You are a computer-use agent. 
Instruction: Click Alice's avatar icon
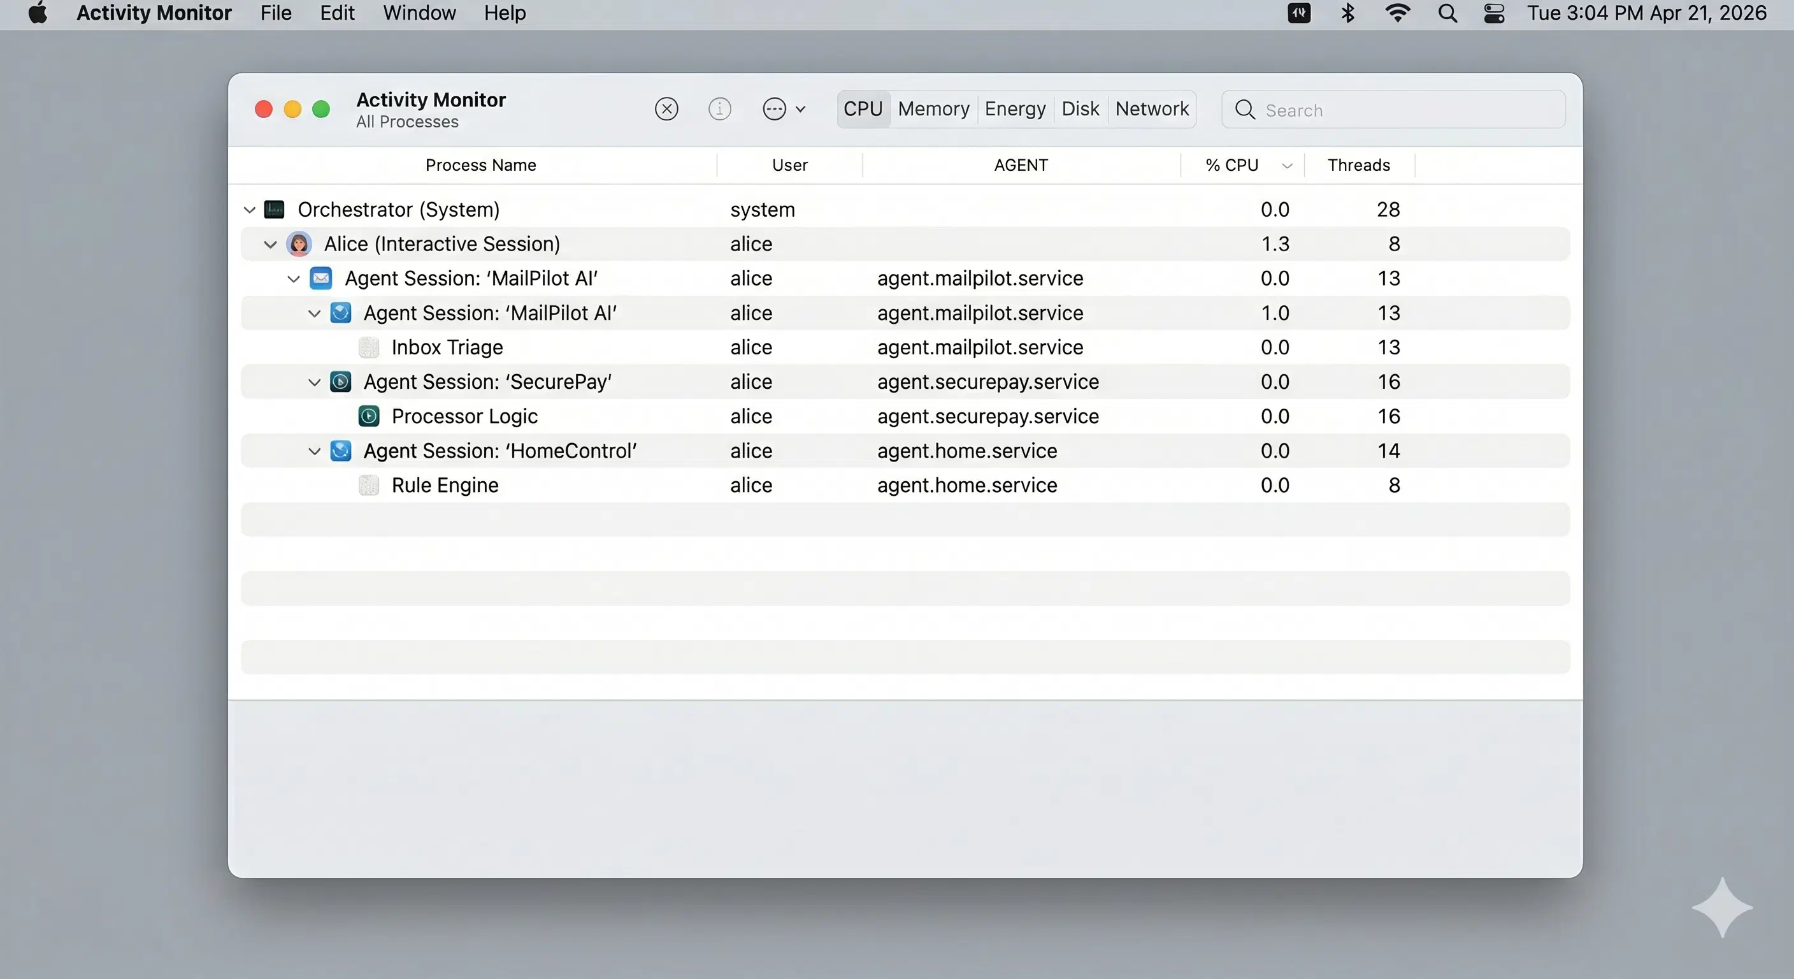point(299,244)
